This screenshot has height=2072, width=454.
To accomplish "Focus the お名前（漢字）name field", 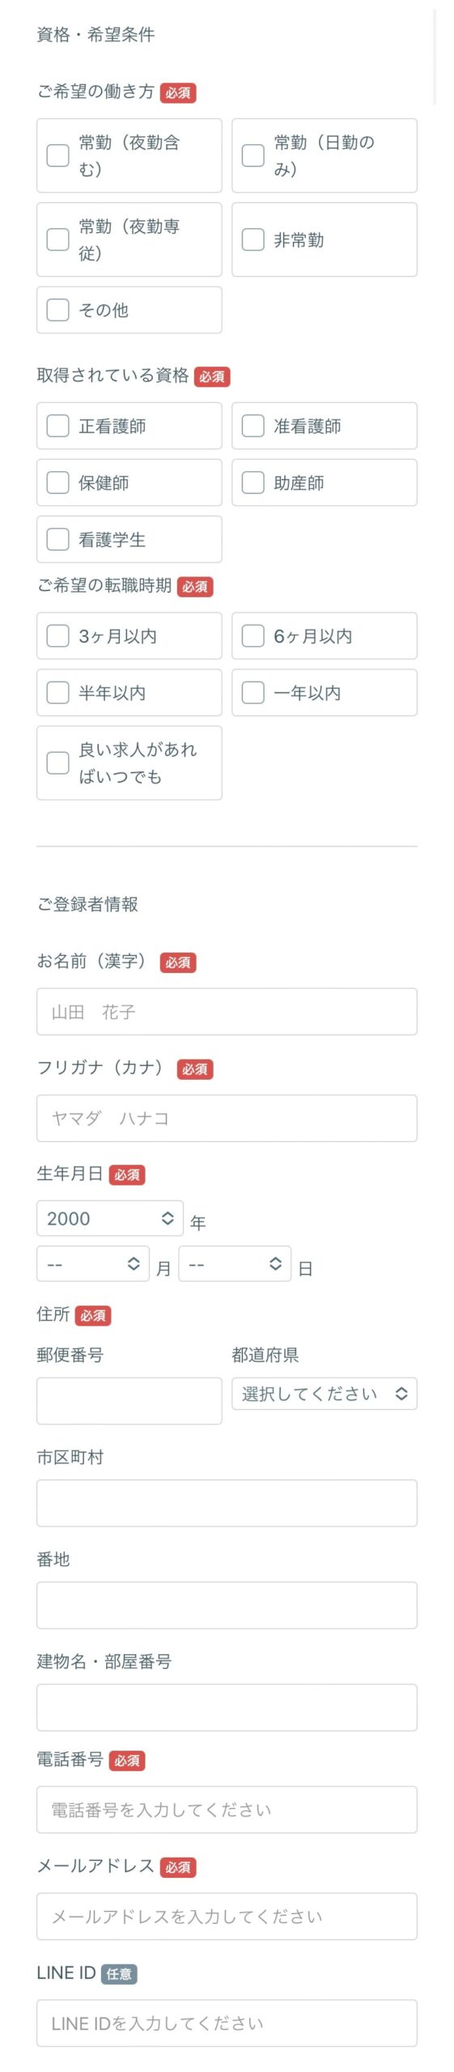I will tap(227, 1012).
